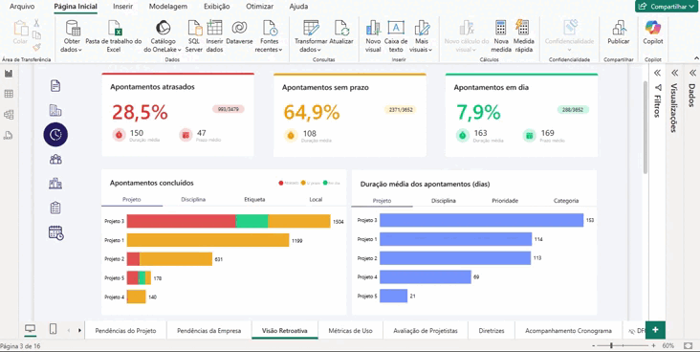Expand the Dados pane
The image size is (700, 352).
pyautogui.click(x=692, y=74)
